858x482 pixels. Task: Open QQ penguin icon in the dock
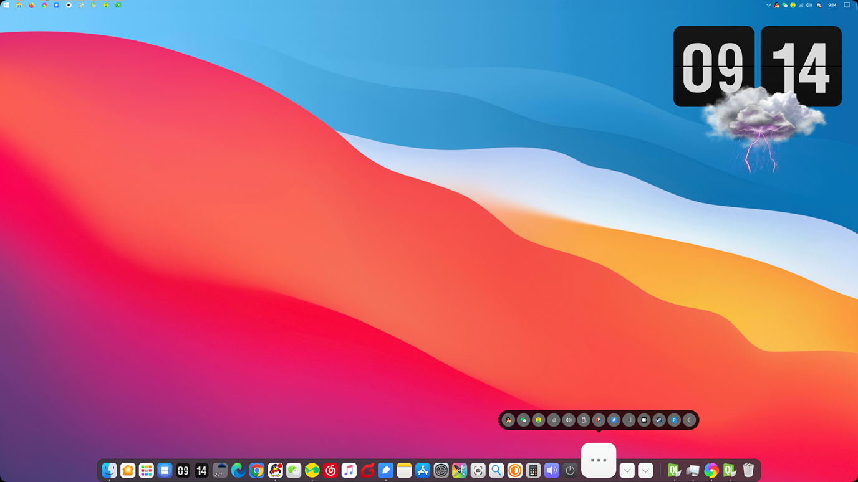275,470
